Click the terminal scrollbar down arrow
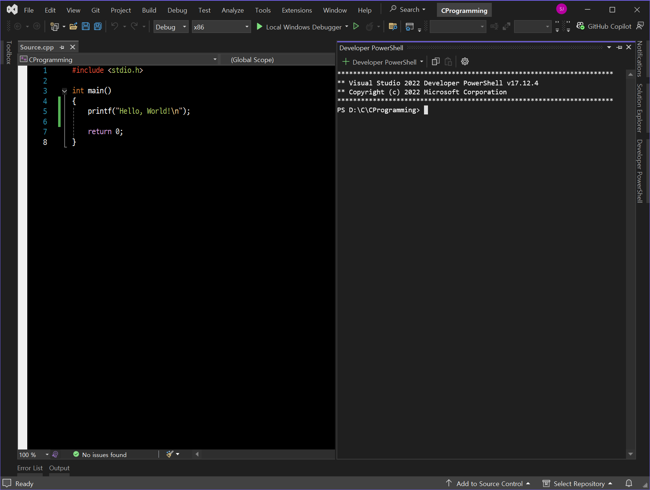650x490 pixels. (630, 454)
